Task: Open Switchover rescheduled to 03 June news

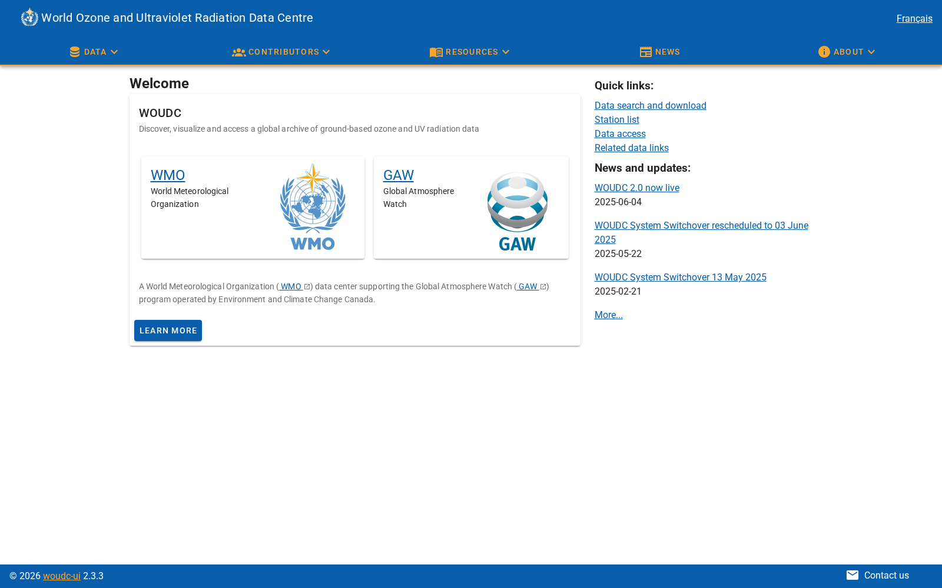Action: [x=701, y=232]
